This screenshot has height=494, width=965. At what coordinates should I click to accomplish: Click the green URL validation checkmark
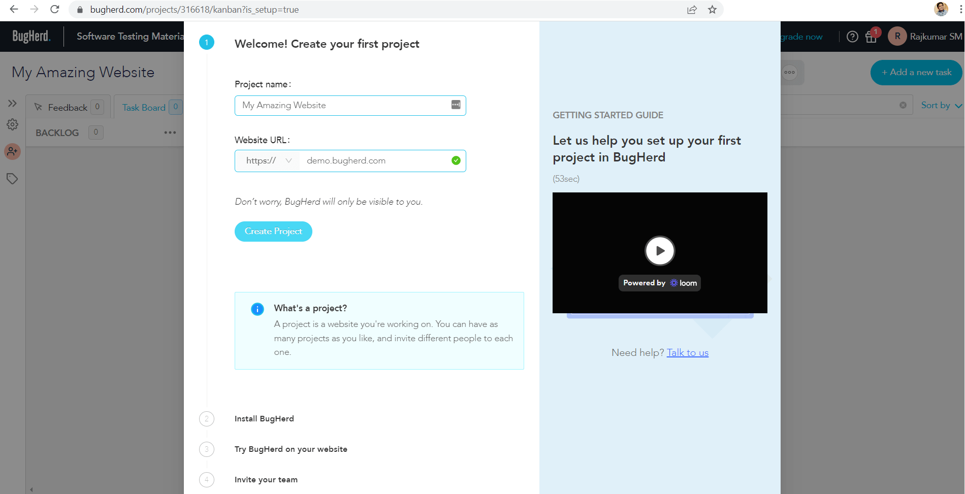456,160
